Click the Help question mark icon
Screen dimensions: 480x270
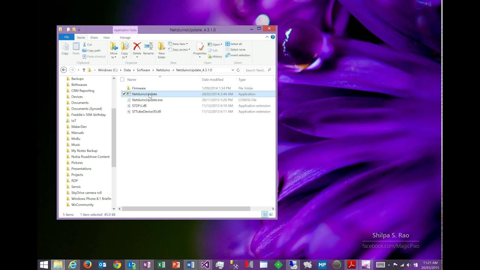(273, 37)
